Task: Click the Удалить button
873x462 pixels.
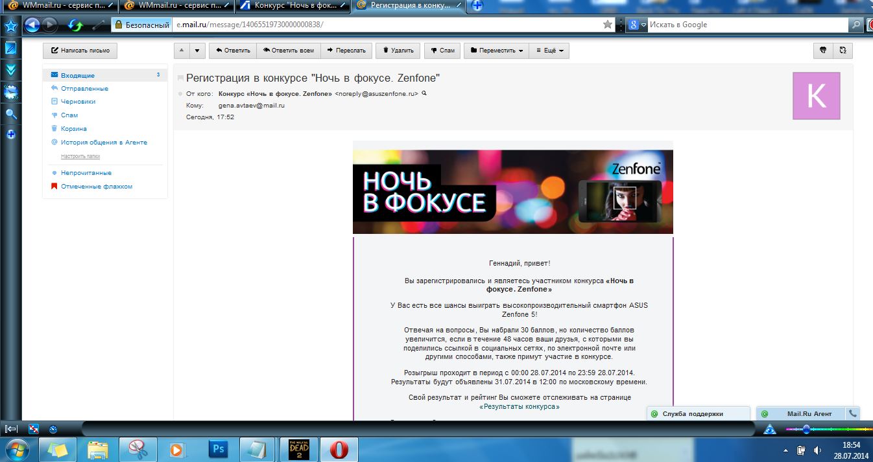Action: click(x=398, y=51)
